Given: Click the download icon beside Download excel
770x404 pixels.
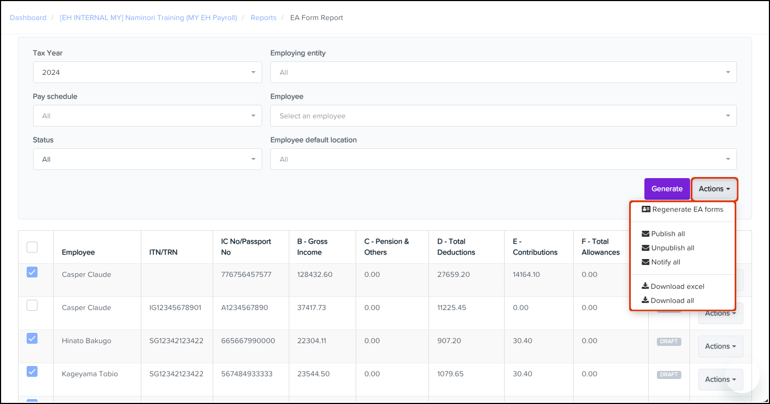Looking at the screenshot, I should [645, 287].
